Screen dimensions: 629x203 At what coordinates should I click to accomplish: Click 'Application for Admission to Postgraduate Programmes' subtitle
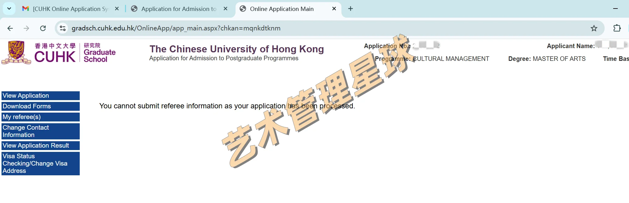tap(224, 58)
